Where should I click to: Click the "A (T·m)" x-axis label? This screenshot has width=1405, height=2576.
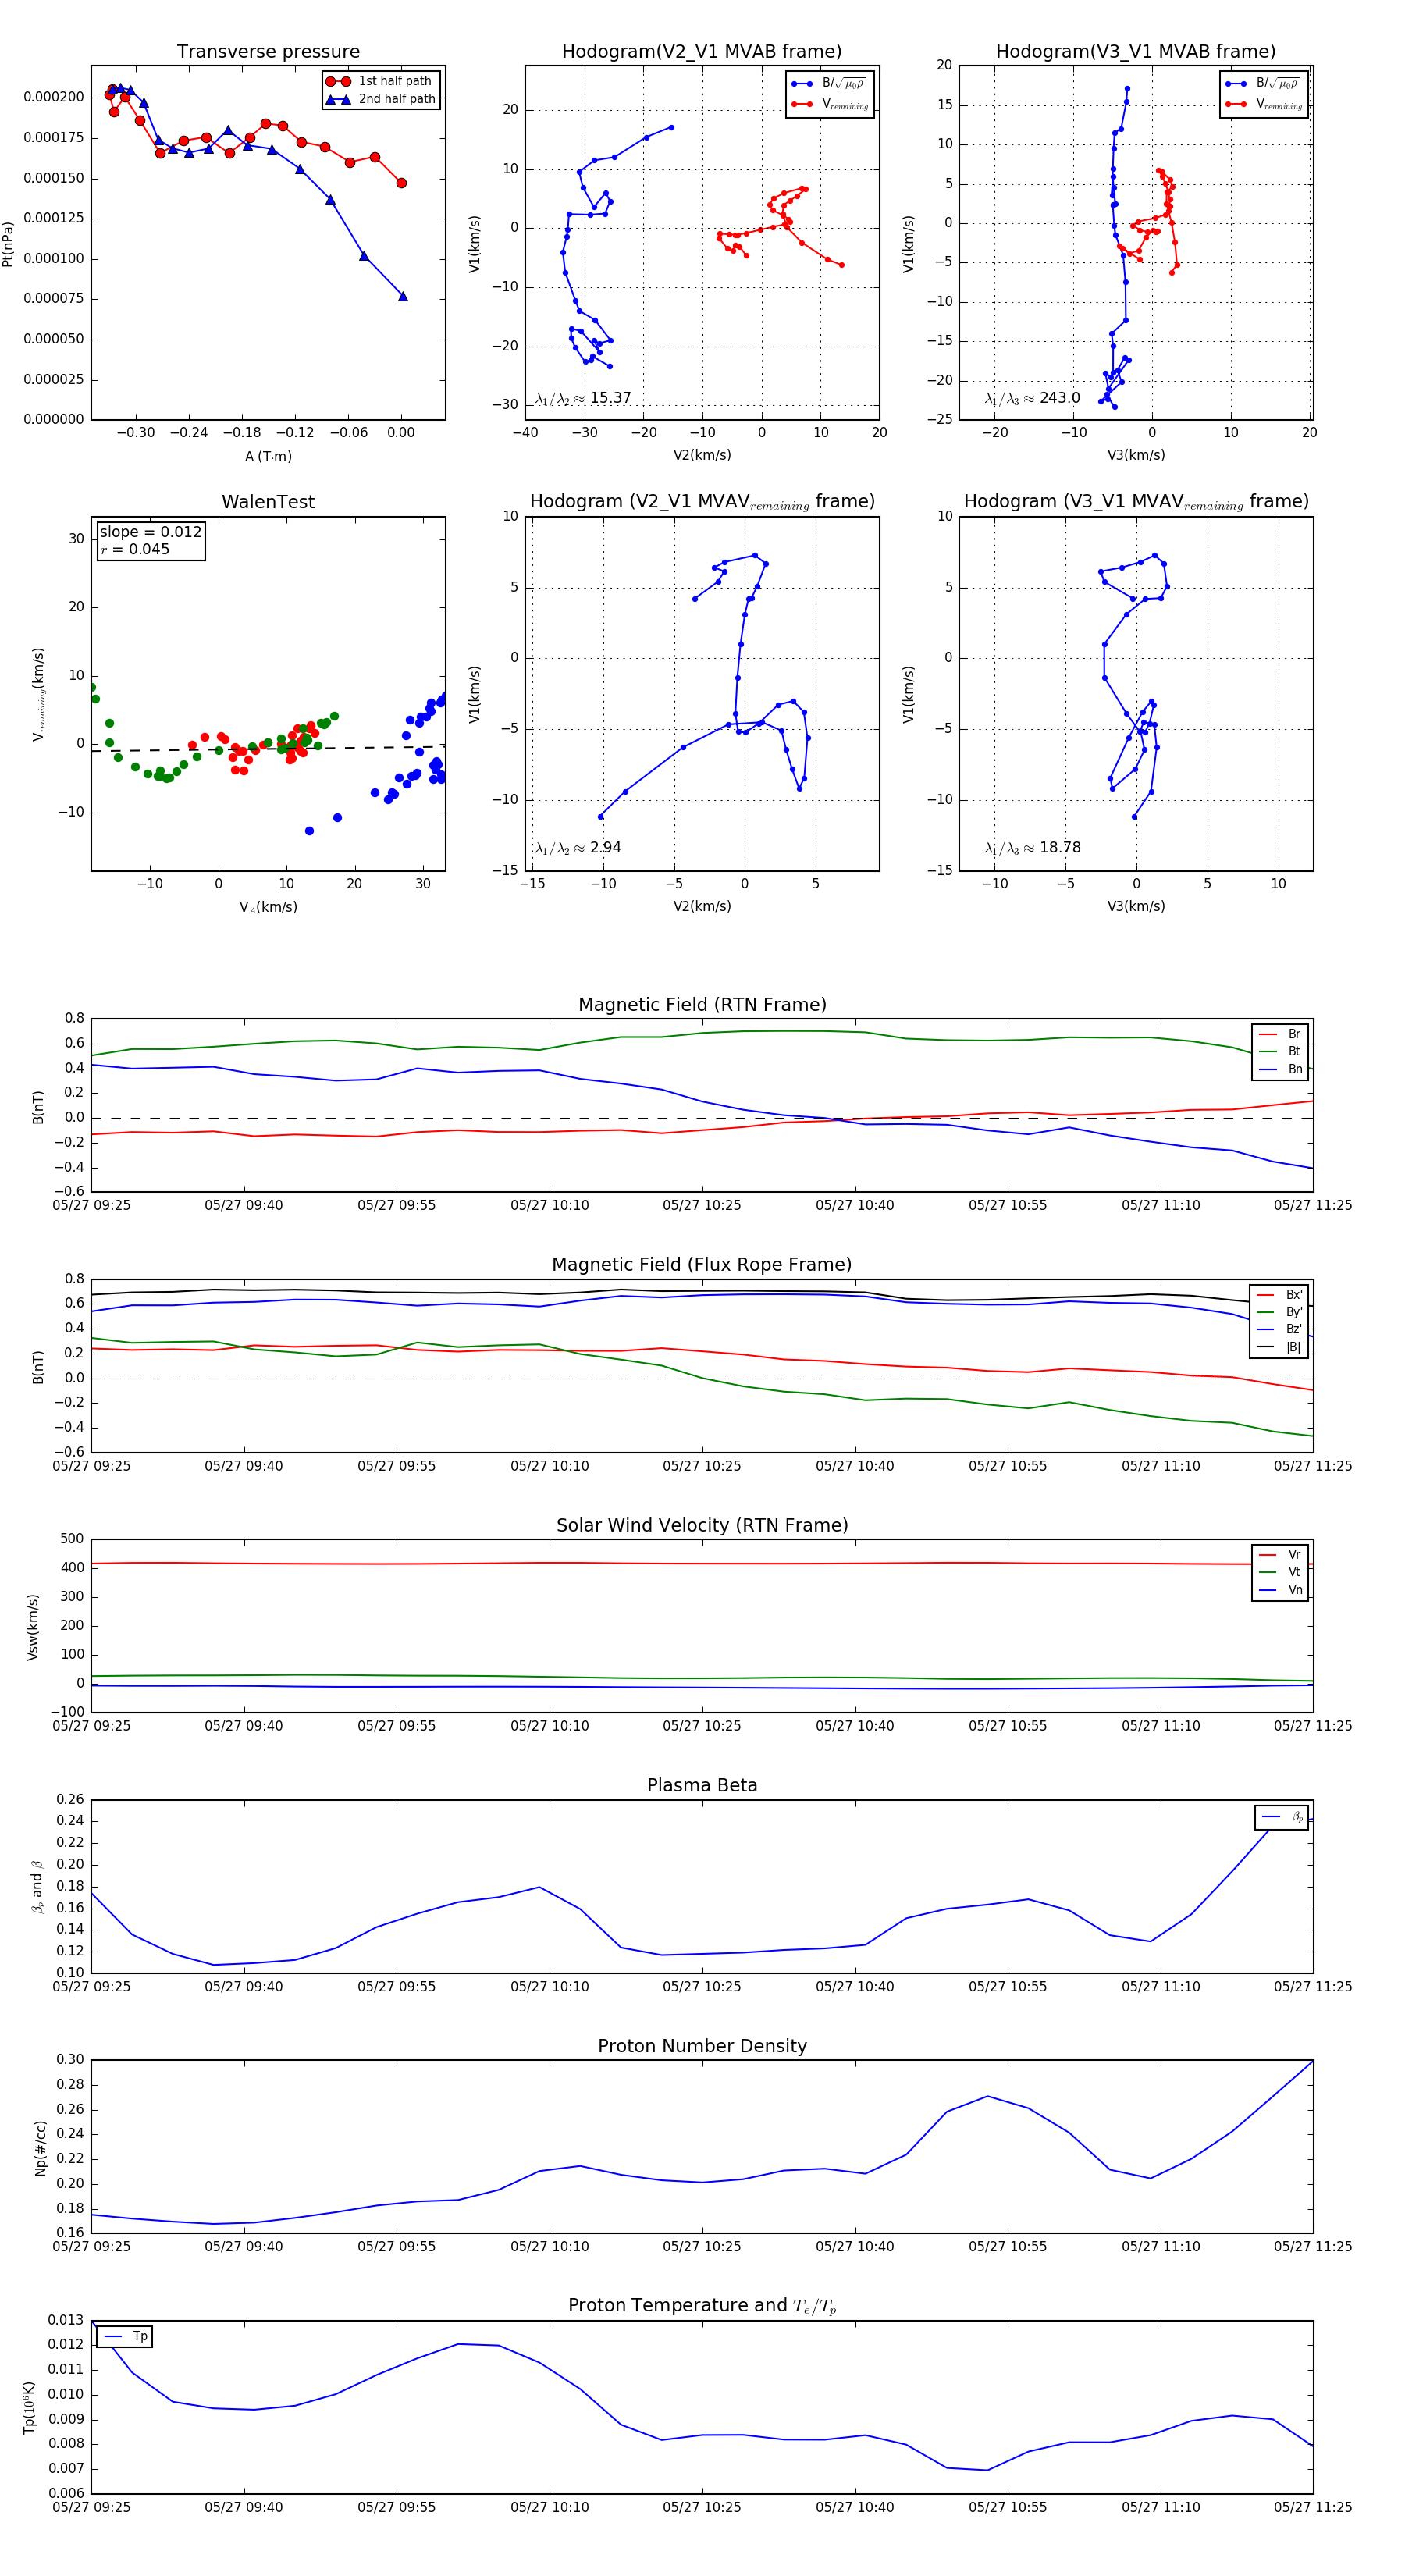(268, 457)
